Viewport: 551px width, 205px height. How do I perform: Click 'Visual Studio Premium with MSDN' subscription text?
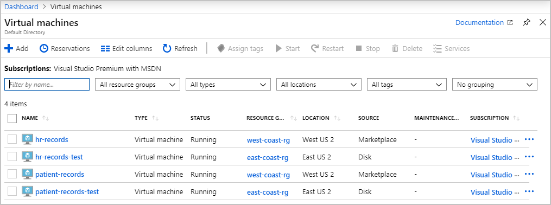coord(107,69)
